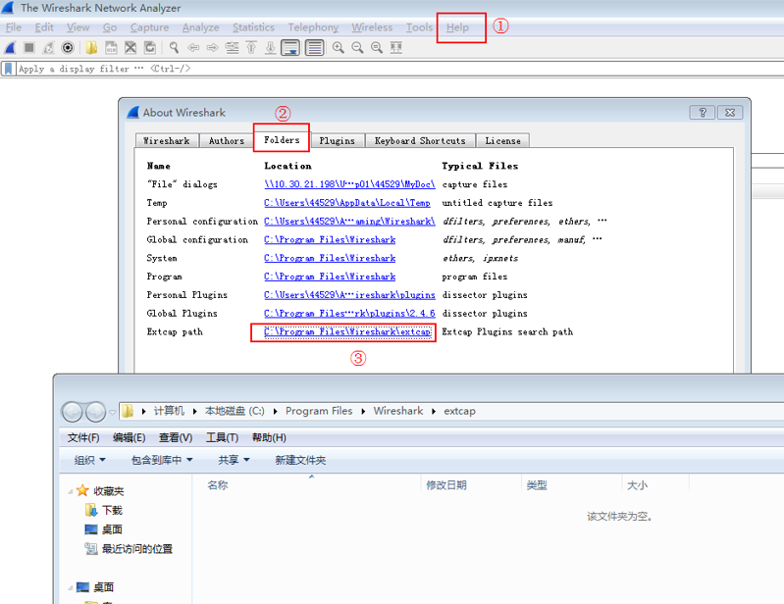The height and width of the screenshot is (604, 784).
Task: Switch to Authors tab
Action: click(x=227, y=141)
